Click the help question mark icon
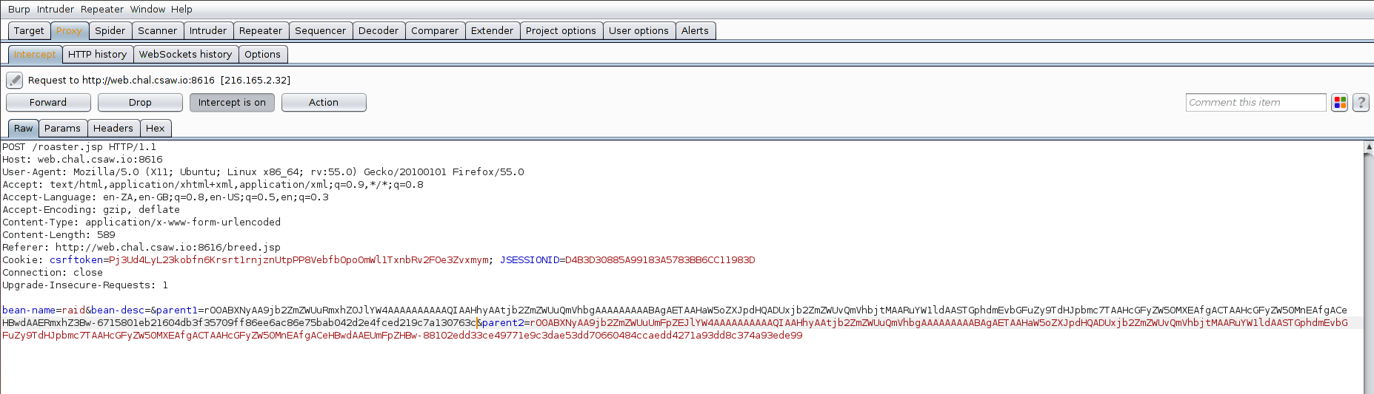The height and width of the screenshot is (394, 1374). click(x=1361, y=103)
